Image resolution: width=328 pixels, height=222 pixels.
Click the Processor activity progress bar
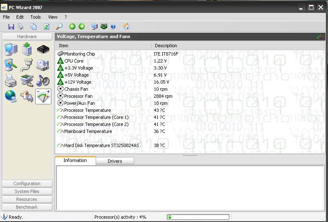pyautogui.click(x=198, y=217)
